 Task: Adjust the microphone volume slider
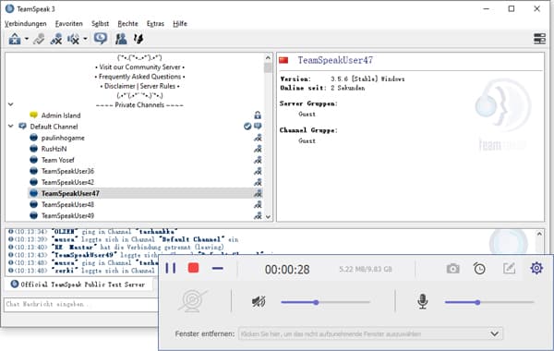pos(489,302)
